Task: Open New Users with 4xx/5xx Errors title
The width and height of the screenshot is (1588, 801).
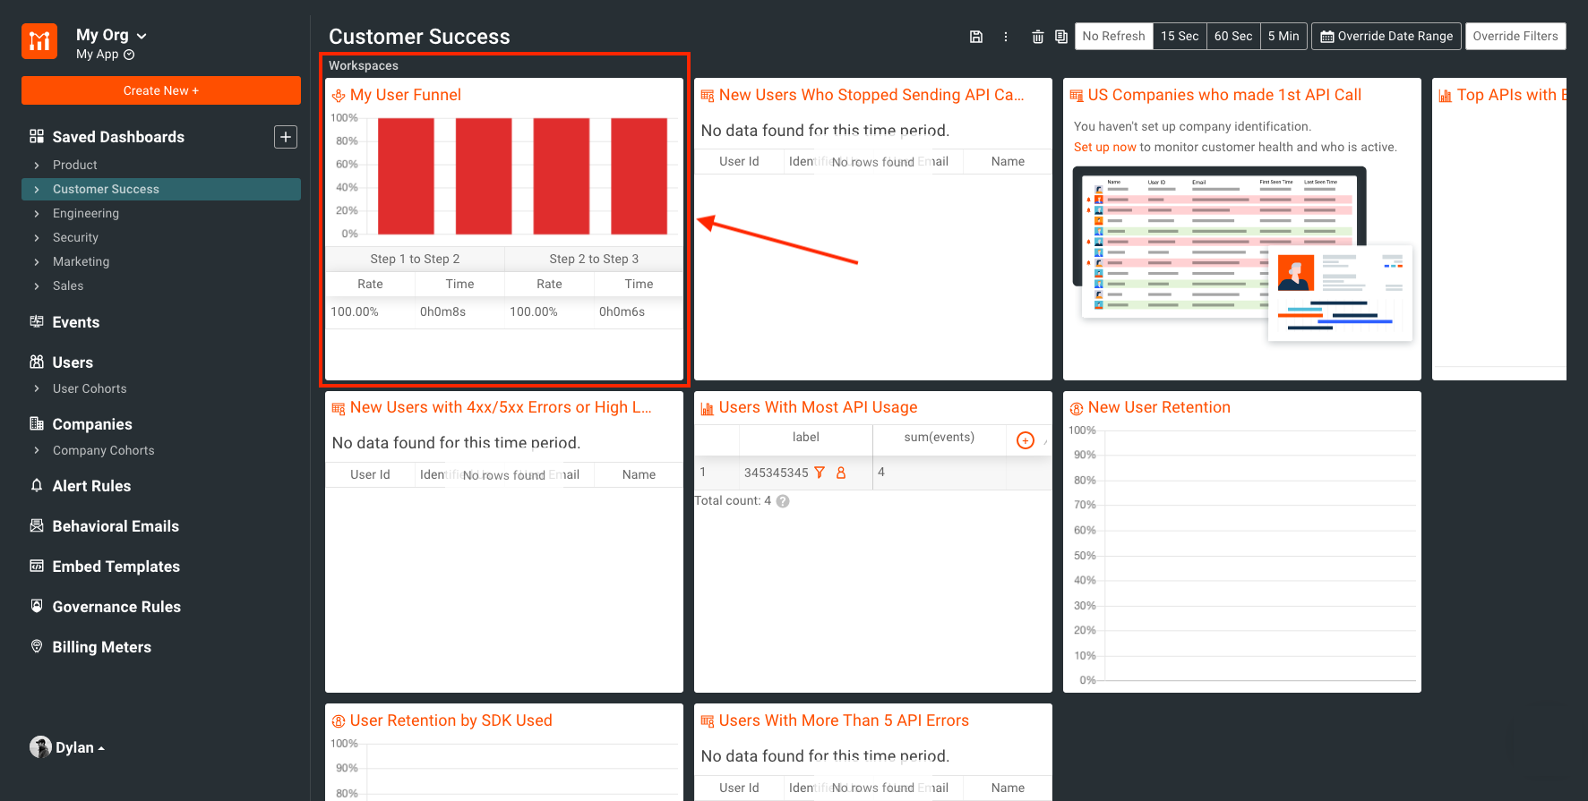Action: pyautogui.click(x=501, y=407)
